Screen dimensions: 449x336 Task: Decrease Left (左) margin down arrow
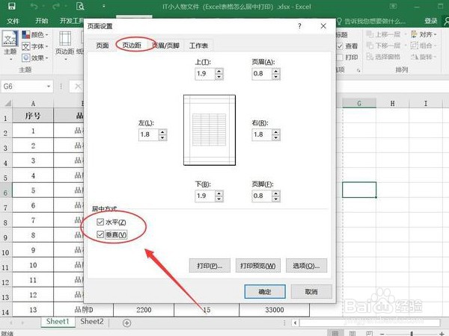[x=162, y=137]
